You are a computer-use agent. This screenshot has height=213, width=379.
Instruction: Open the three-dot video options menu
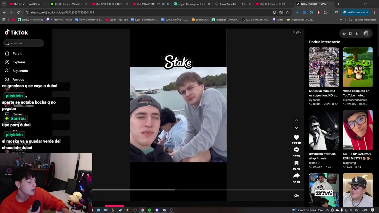pos(296,34)
